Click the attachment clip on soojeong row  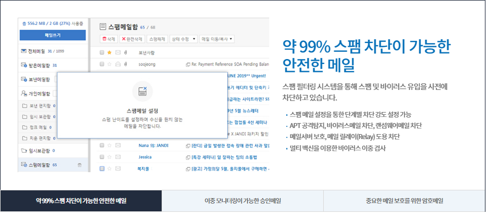pos(126,64)
